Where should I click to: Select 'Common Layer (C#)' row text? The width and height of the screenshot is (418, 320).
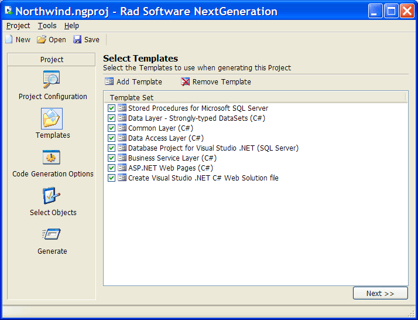tap(160, 128)
